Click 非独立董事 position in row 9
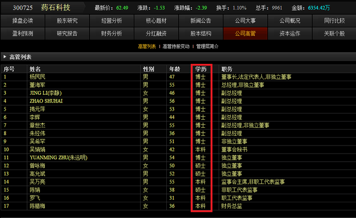Image resolution: width=356 pixels, height=218 pixels. tap(234, 141)
